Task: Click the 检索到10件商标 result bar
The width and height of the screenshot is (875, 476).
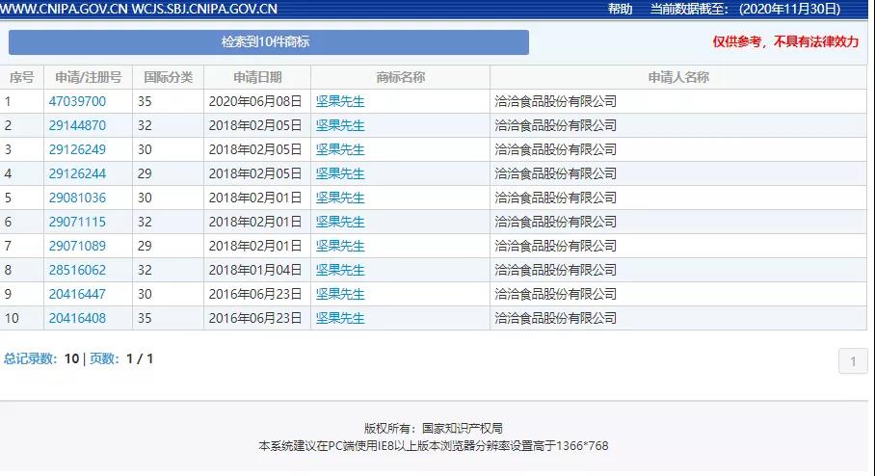Action: coord(268,42)
